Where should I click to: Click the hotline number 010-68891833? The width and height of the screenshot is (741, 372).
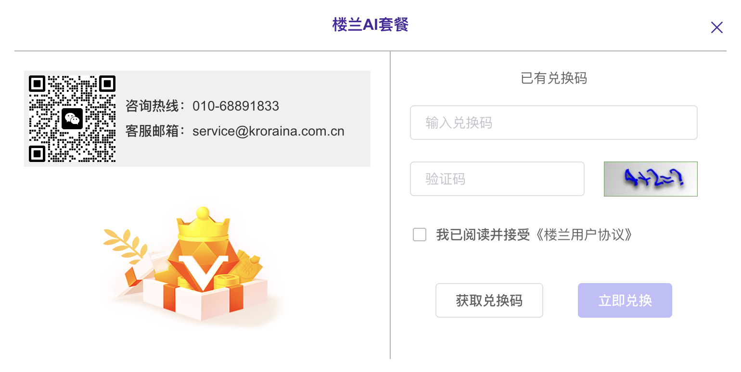tap(236, 106)
